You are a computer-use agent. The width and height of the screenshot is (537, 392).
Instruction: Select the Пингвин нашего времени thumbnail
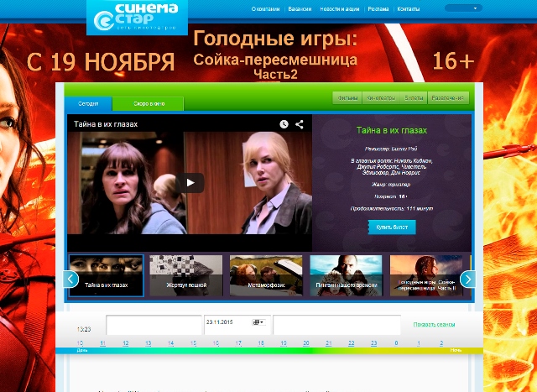(x=347, y=275)
